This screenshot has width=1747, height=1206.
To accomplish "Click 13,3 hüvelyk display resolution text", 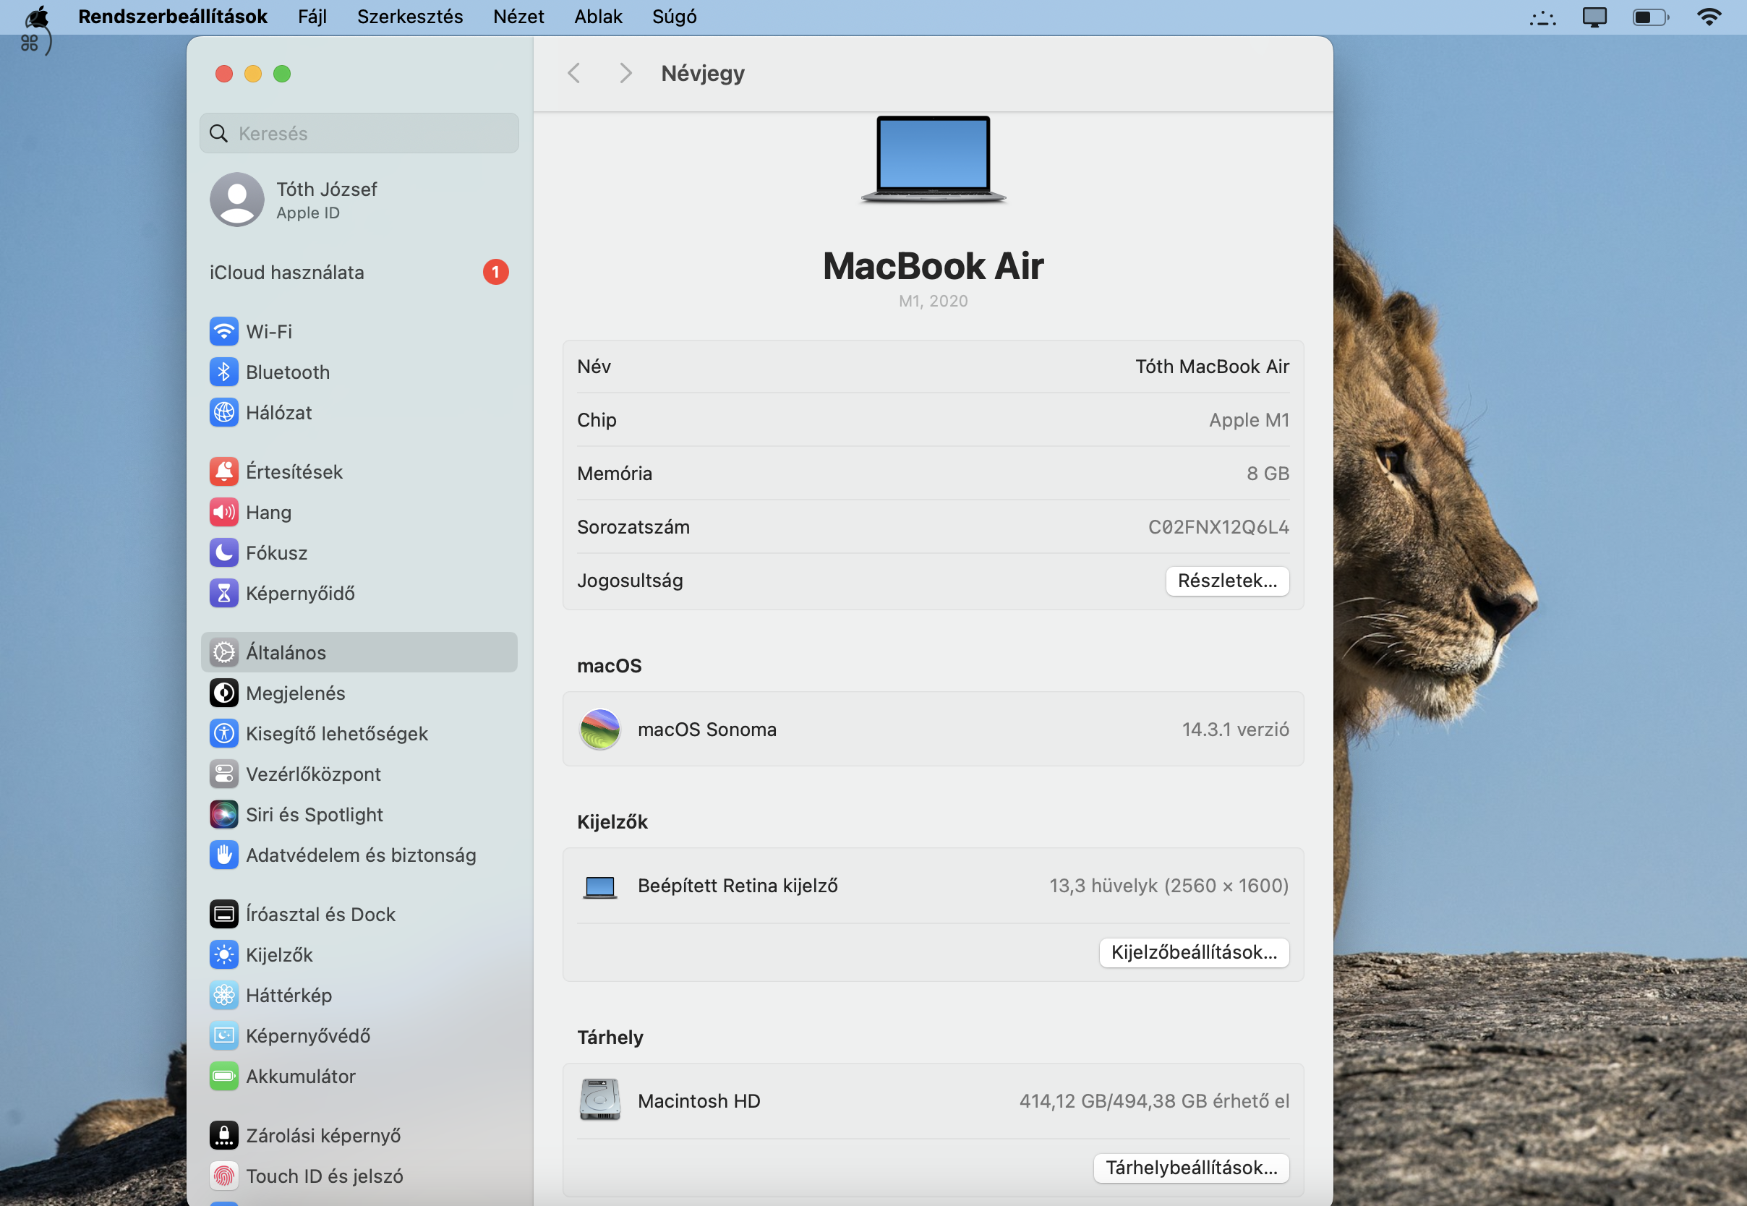I will point(1169,886).
